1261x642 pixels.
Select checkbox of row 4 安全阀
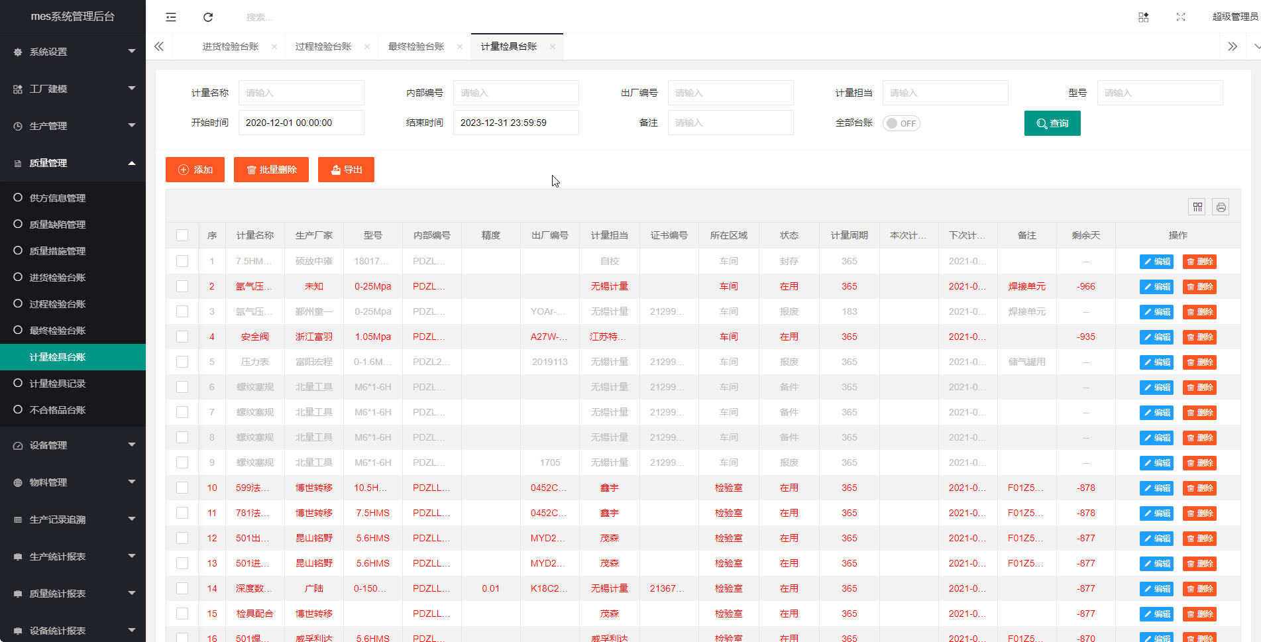click(x=182, y=337)
